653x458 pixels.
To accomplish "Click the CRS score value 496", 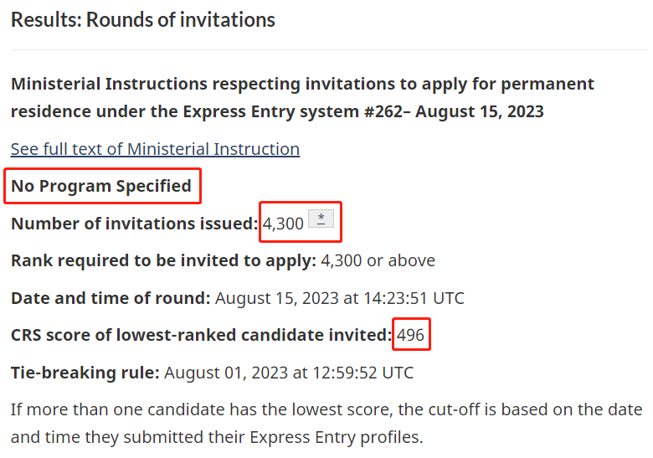I will pyautogui.click(x=410, y=335).
